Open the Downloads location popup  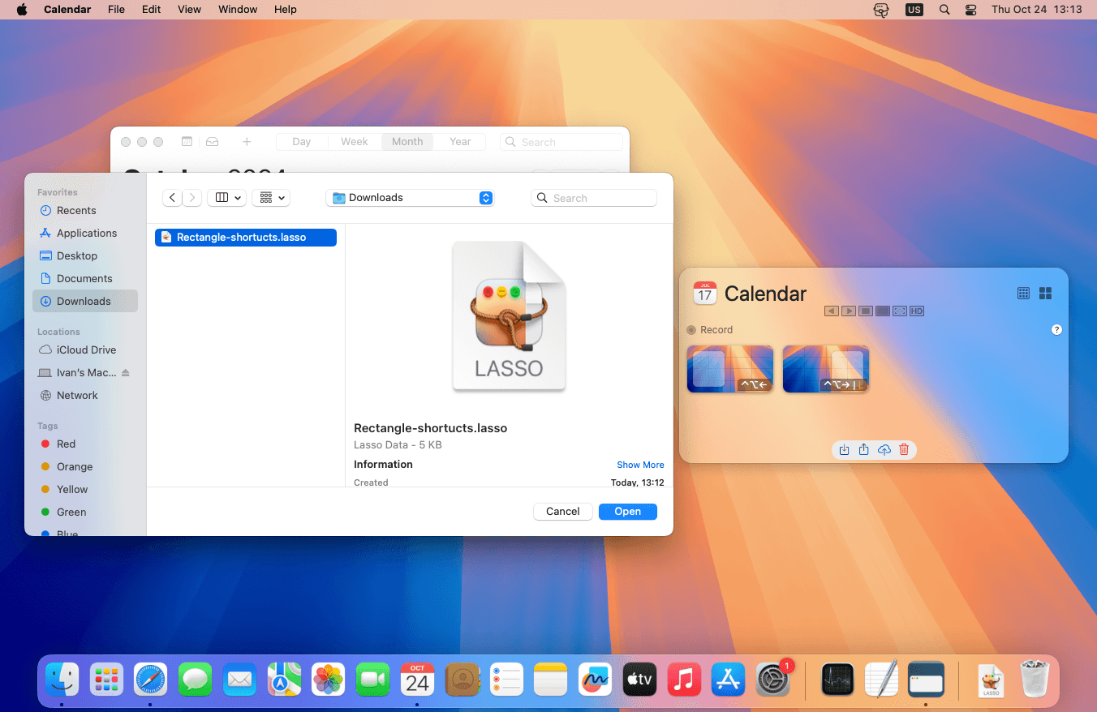[x=410, y=198]
